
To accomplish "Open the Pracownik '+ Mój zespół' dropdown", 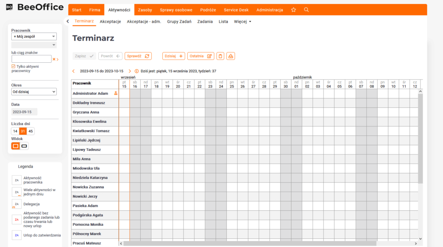I will click(x=34, y=37).
